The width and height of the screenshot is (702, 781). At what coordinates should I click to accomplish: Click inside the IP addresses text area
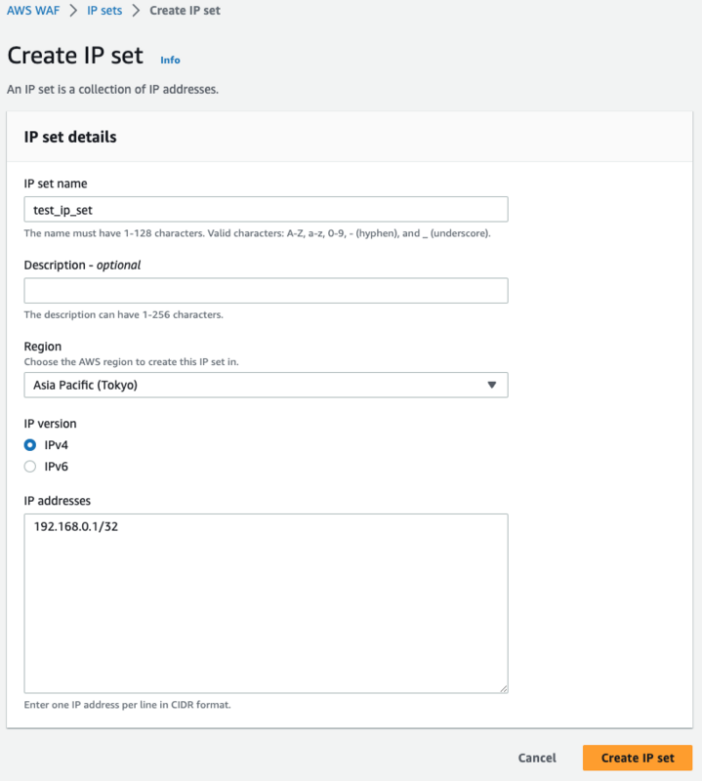pyautogui.click(x=266, y=603)
